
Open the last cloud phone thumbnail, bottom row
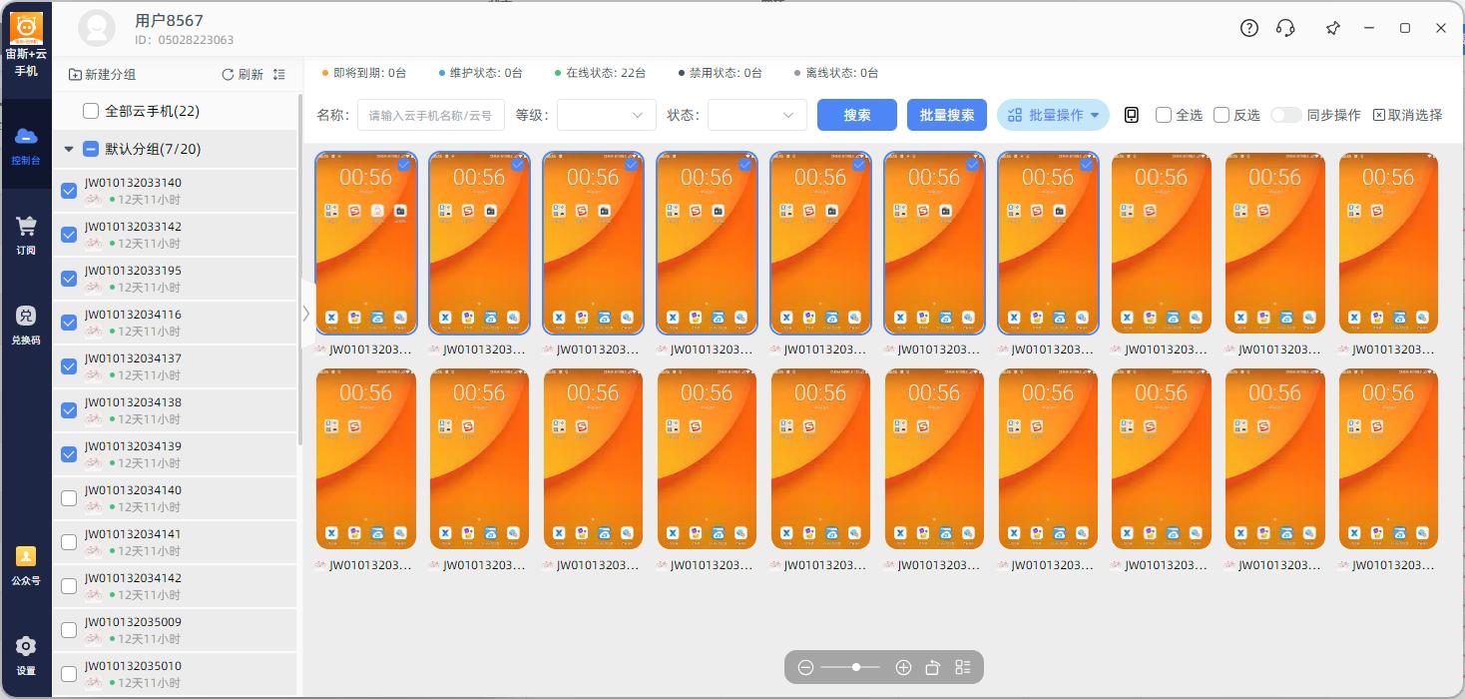[1388, 458]
